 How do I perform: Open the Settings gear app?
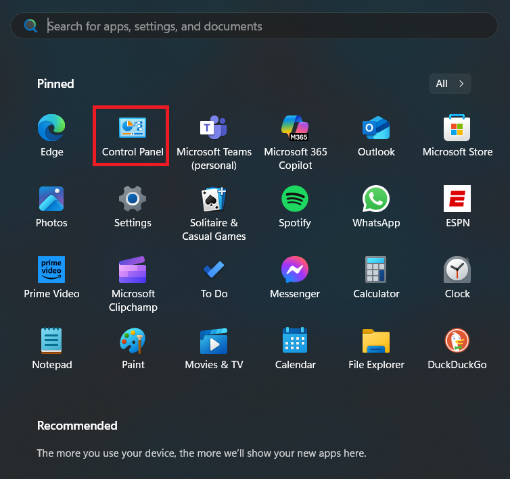133,206
